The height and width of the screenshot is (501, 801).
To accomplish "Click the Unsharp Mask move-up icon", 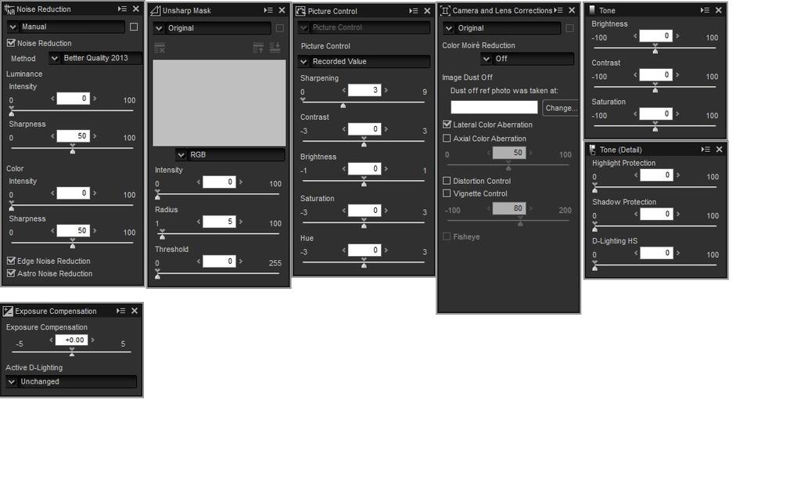I will 258,48.
